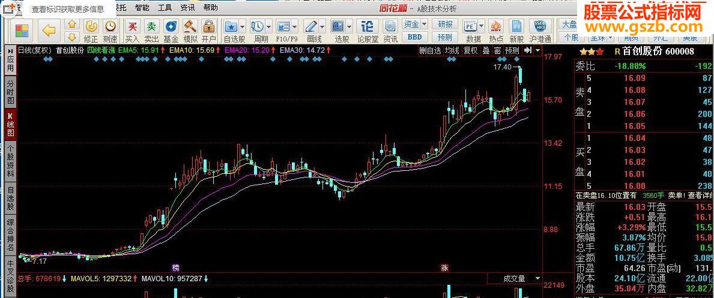Toggle the 预测 button on chart toolbar
Viewport: 714px width, 298px height.
pos(512,50)
